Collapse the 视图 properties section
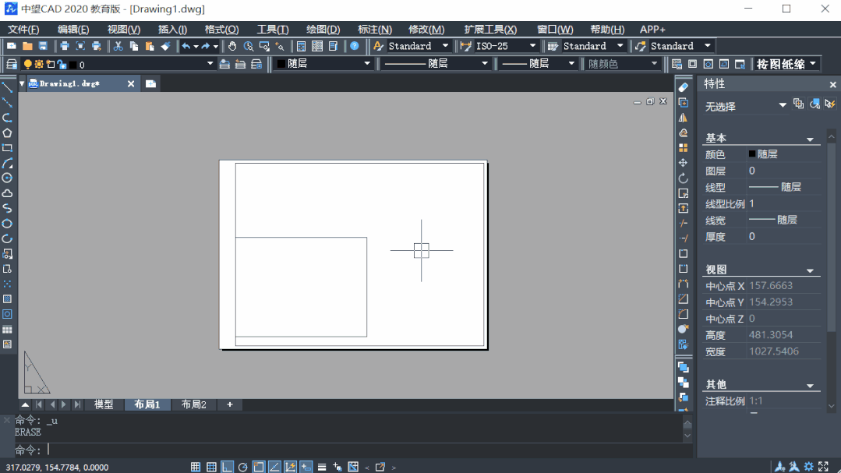This screenshot has width=841, height=473. (x=810, y=271)
